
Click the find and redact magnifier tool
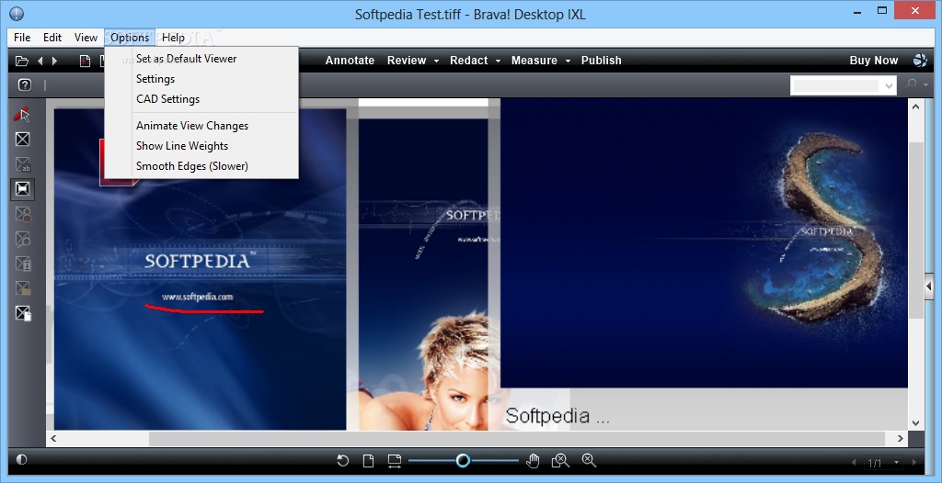pyautogui.click(x=23, y=239)
